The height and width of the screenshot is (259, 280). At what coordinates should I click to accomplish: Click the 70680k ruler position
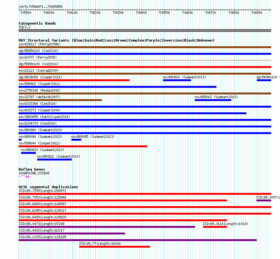tap(234, 13)
